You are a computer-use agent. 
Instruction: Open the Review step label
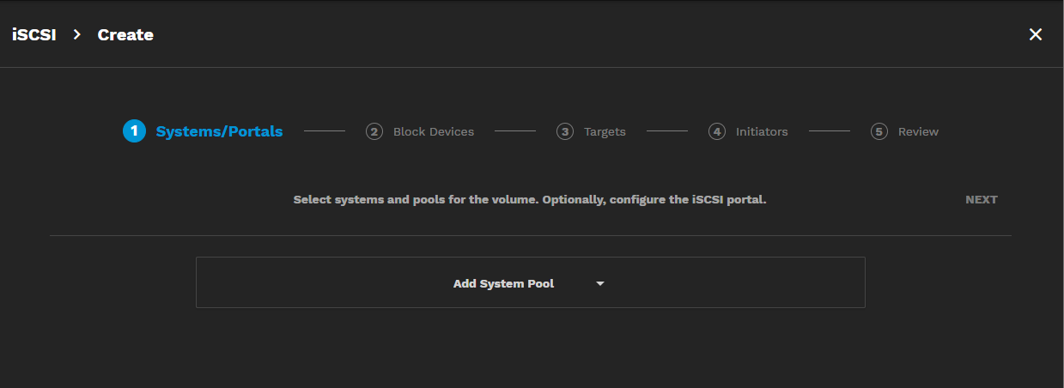pyautogui.click(x=918, y=131)
